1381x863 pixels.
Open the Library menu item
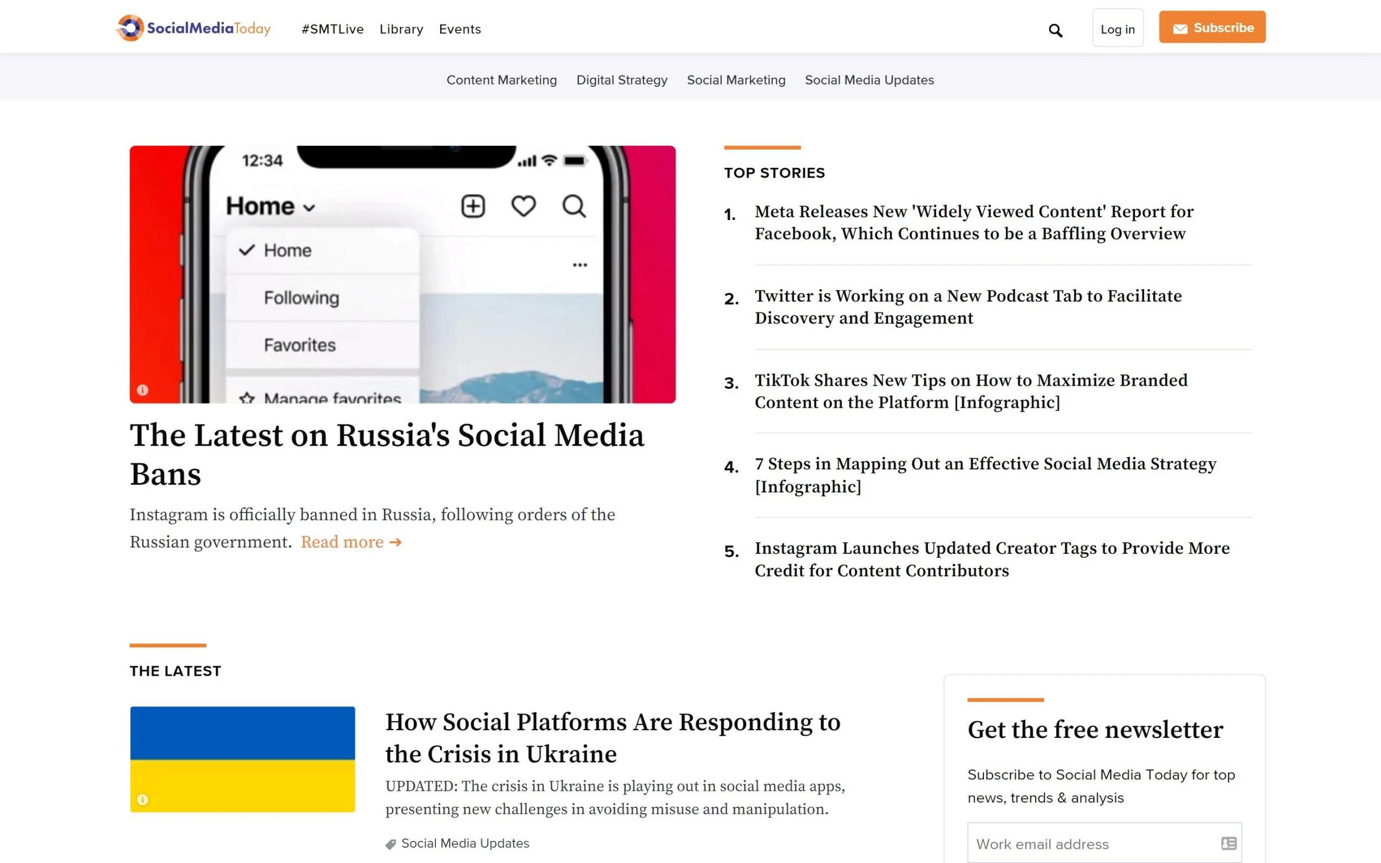pyautogui.click(x=401, y=29)
